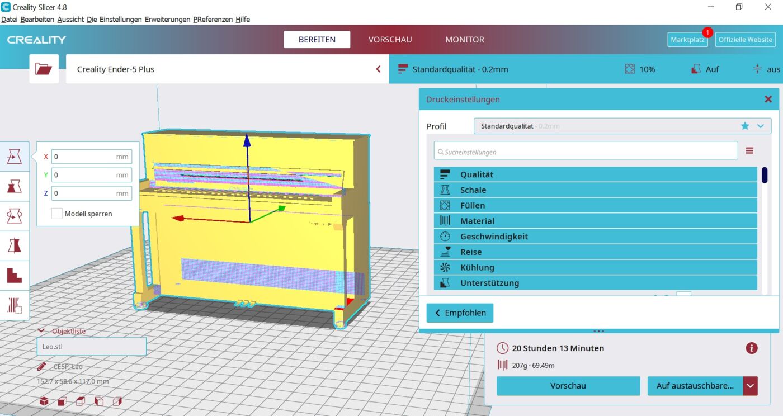Collapse the Objektliste section
The width and height of the screenshot is (783, 416).
tap(41, 330)
